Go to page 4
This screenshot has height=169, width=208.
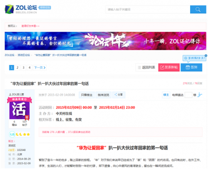(30, 68)
